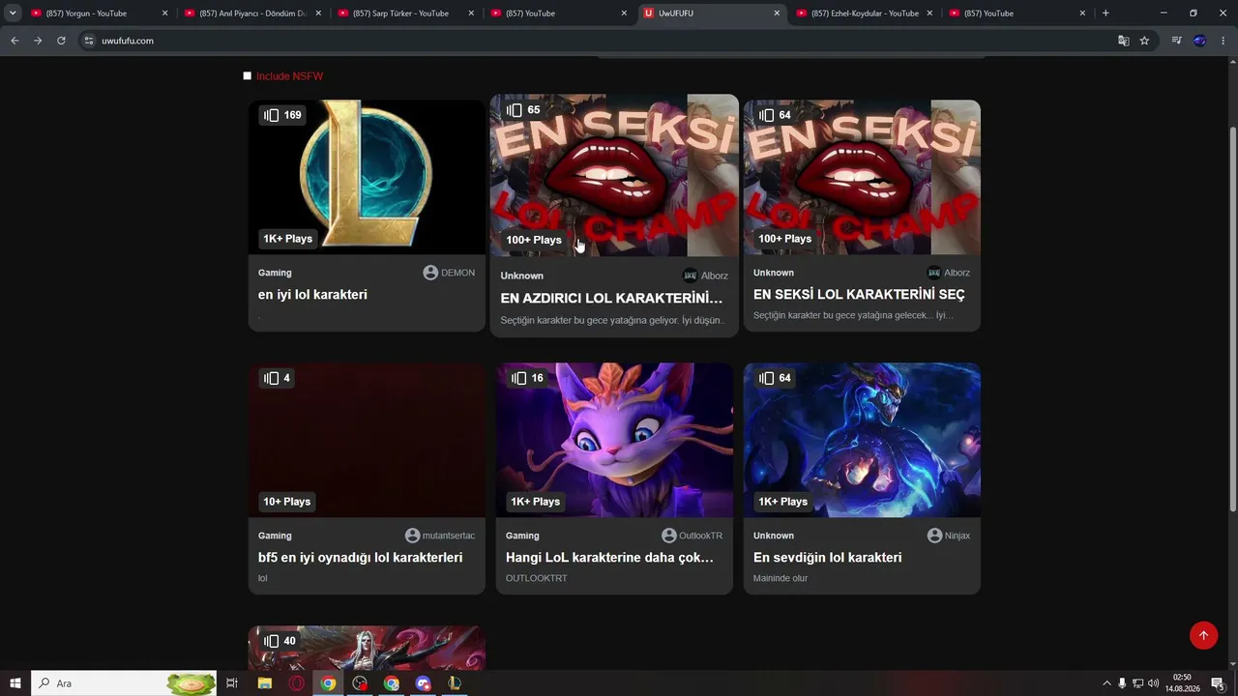Open 'En sevdiğin lol karakteri' title link

827,558
